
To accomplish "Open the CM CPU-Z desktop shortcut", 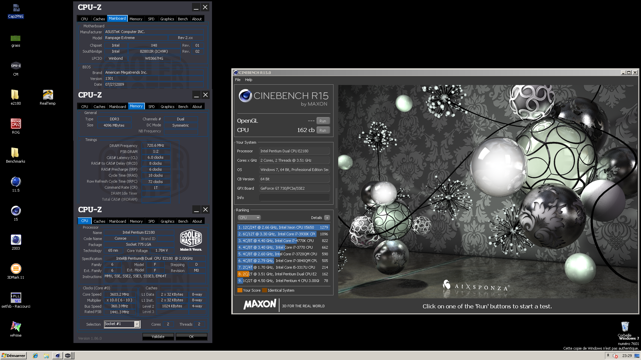I will point(16,69).
